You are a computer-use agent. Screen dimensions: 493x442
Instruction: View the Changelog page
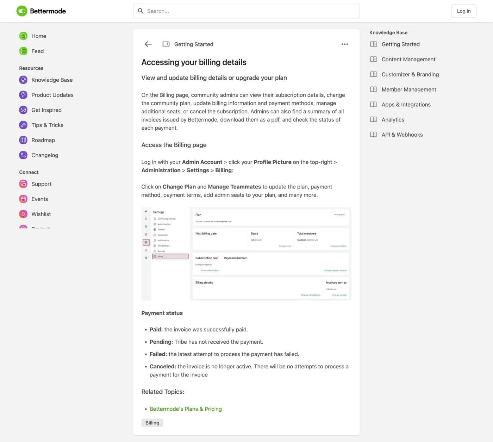(x=45, y=155)
